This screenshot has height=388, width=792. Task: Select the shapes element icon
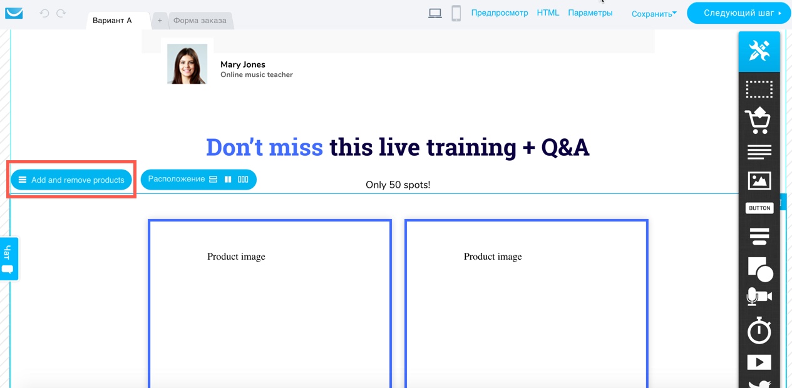760,269
